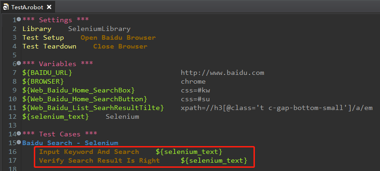Click the Verify Search Result Is Right keyword
The height and width of the screenshot is (171, 380).
[x=99, y=160]
